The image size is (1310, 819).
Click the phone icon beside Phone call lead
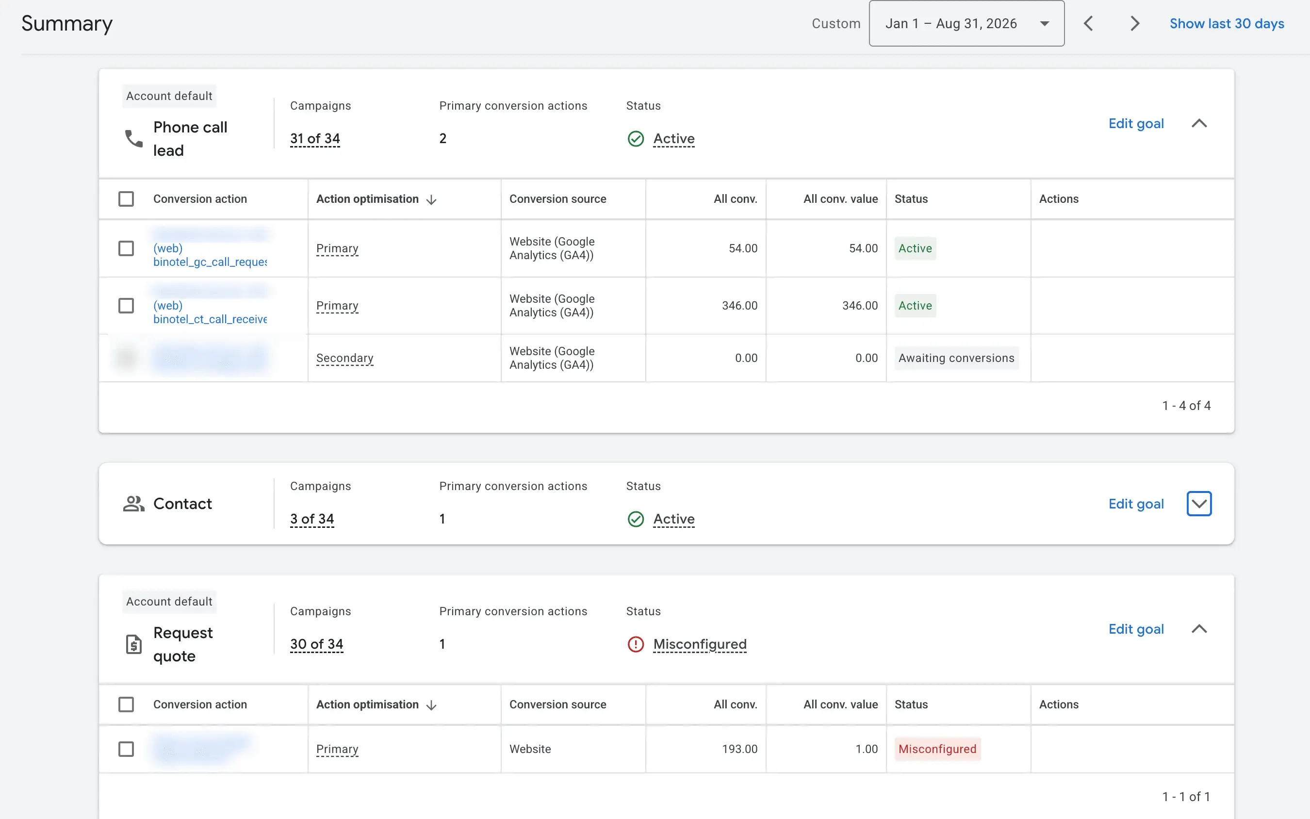[x=134, y=139]
